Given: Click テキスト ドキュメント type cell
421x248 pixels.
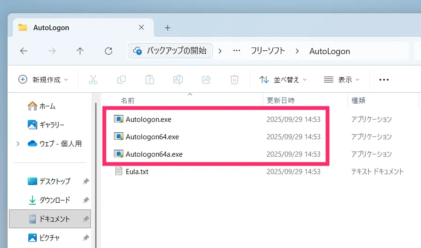Looking at the screenshot, I should coord(378,171).
